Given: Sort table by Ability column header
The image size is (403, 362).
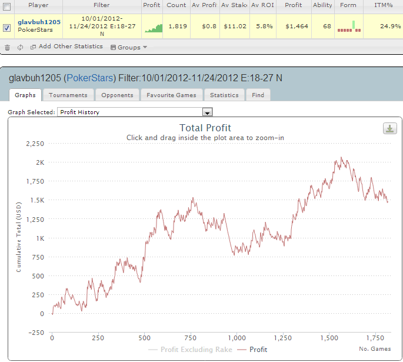Looking at the screenshot, I should pos(322,5).
